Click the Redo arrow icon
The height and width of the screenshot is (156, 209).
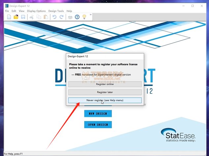click(61, 17)
